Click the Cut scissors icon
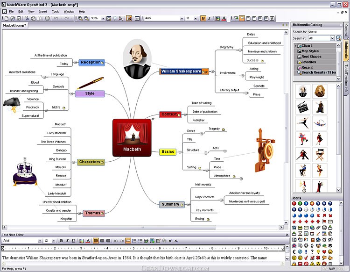Screen dimensions: 350x272 click(x=27, y=19)
